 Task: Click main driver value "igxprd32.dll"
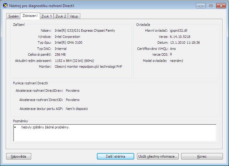pos(178,30)
